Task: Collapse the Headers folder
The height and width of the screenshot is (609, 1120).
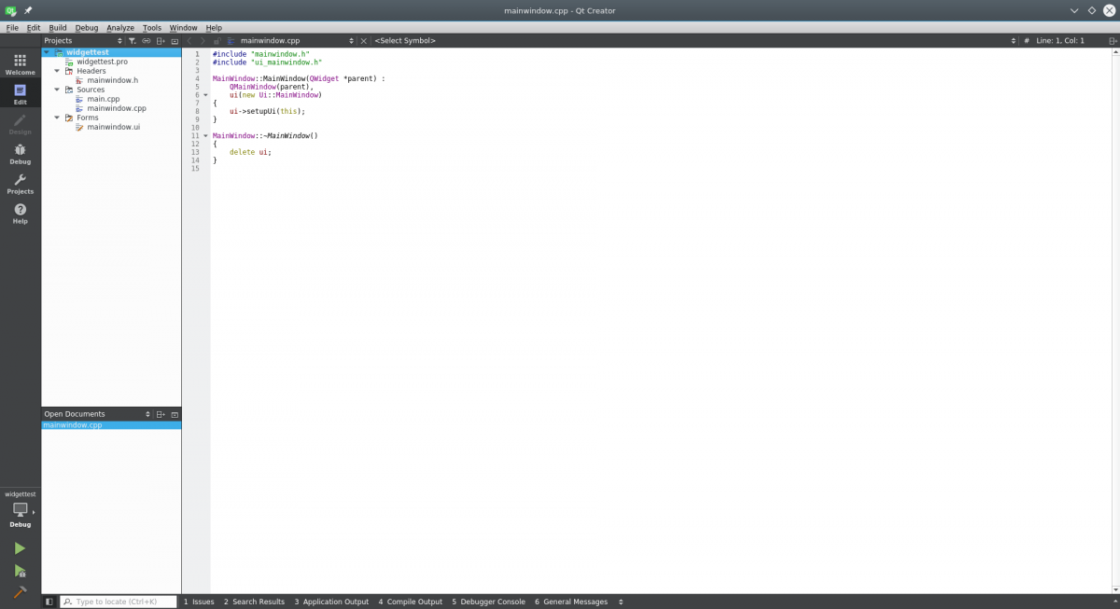Action: (x=57, y=71)
